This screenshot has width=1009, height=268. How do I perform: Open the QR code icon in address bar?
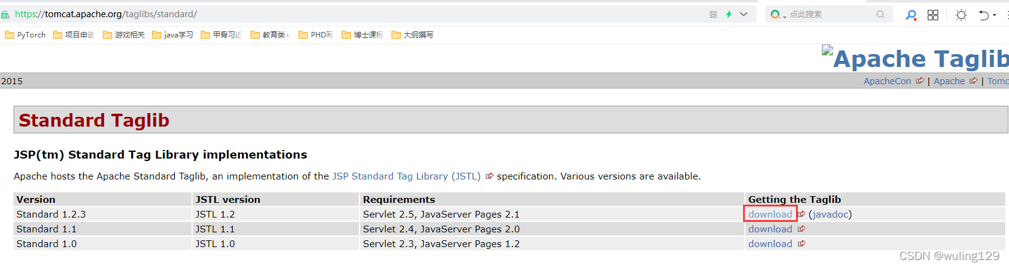(713, 14)
